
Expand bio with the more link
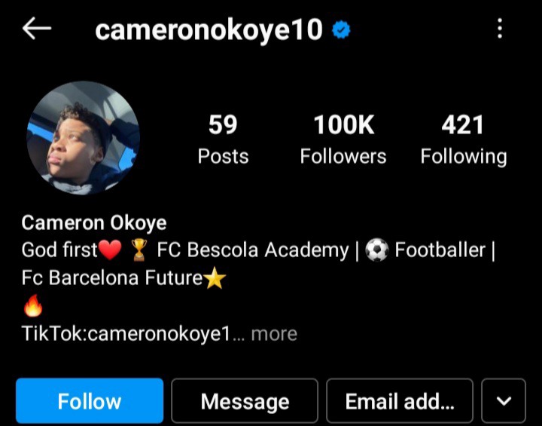[274, 333]
